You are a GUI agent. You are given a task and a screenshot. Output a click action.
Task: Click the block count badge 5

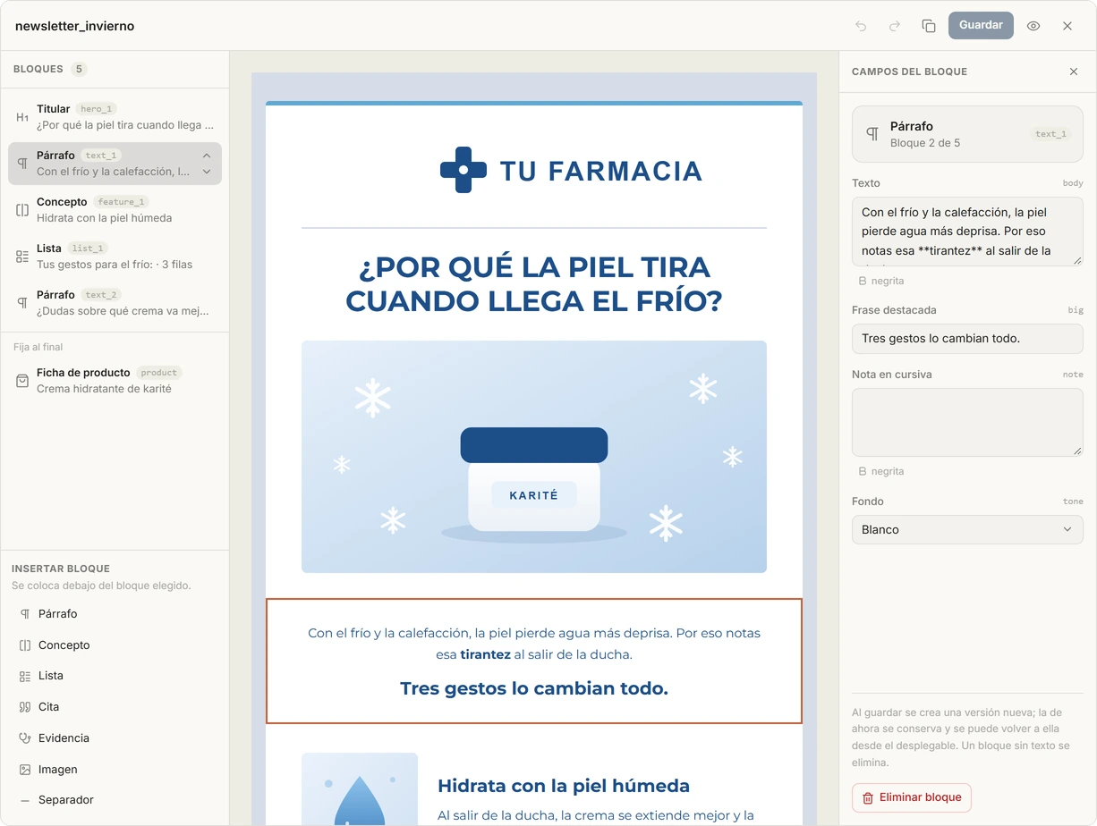79,69
